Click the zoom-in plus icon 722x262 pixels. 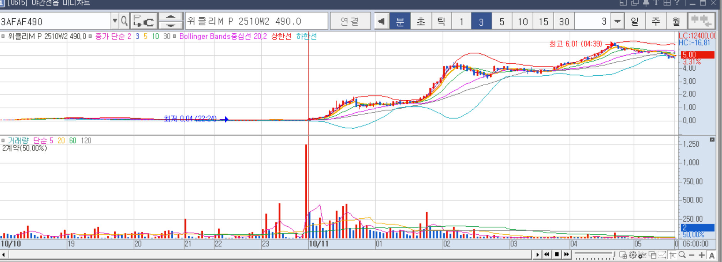(x=702, y=255)
